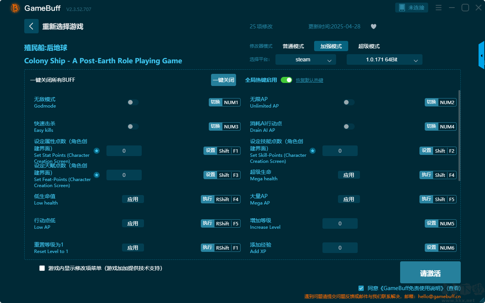
Task: Click the GameBuff logo icon
Action: (15, 8)
